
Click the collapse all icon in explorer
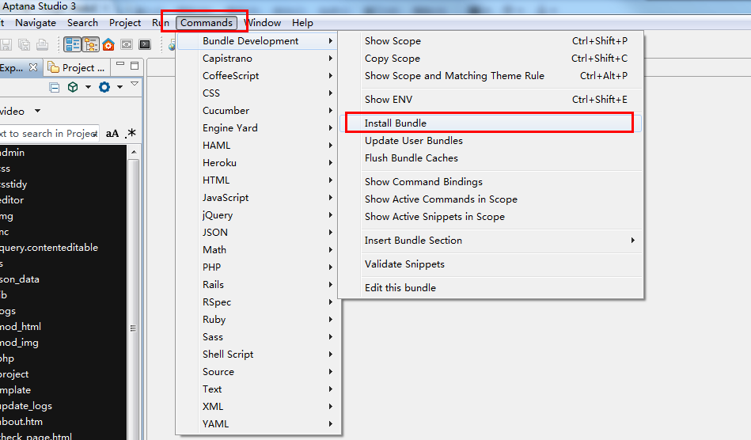coord(55,87)
